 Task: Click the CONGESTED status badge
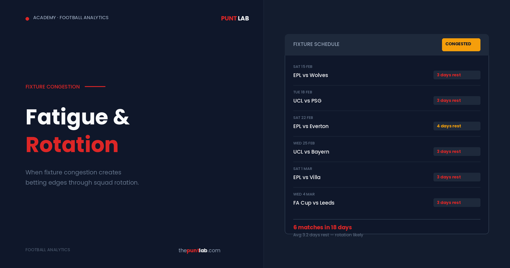tap(461, 44)
